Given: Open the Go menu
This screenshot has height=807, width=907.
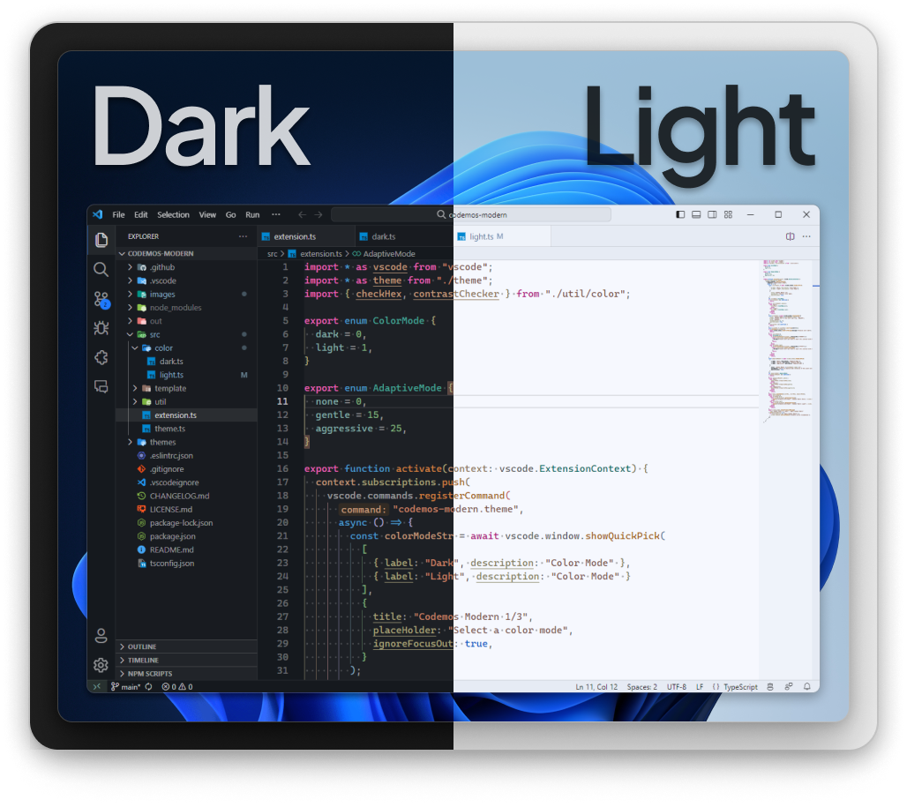Looking at the screenshot, I should (230, 214).
